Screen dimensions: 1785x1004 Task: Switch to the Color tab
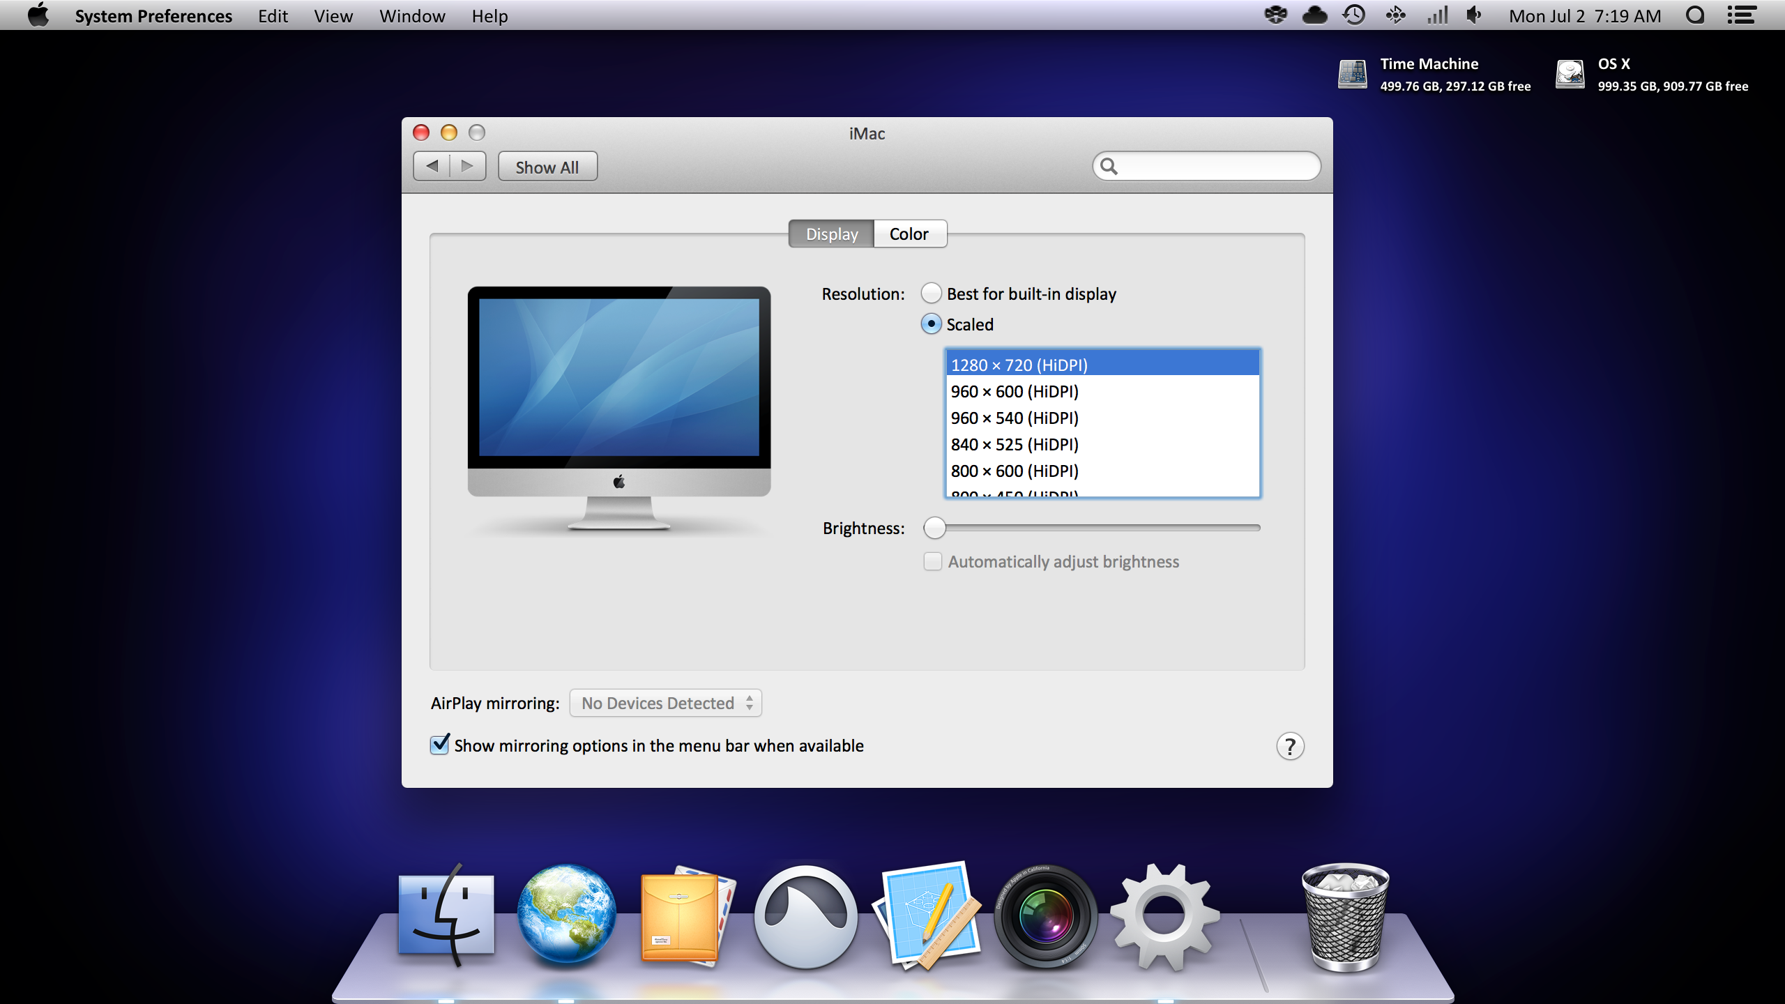click(x=909, y=234)
